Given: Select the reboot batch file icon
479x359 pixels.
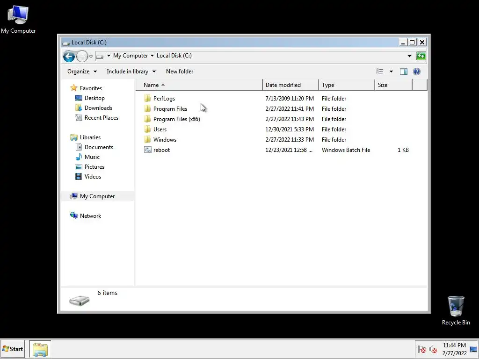Looking at the screenshot, I should (147, 150).
